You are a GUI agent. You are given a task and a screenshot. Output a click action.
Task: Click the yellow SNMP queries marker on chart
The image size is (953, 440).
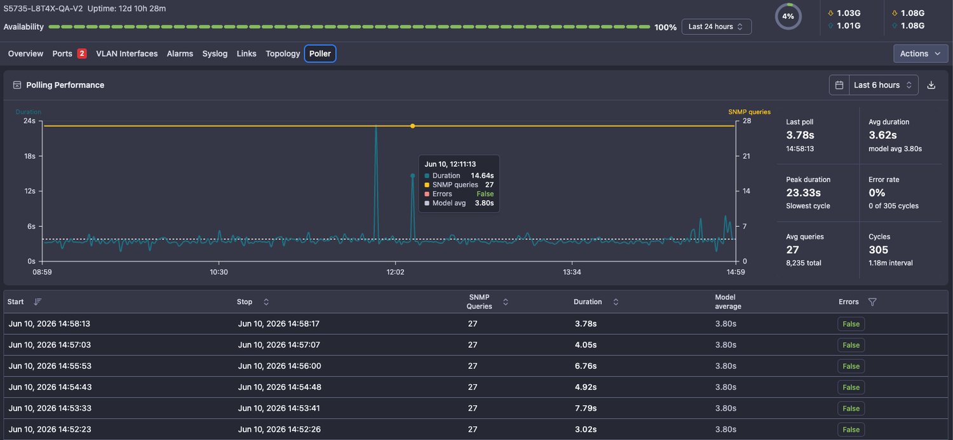412,126
